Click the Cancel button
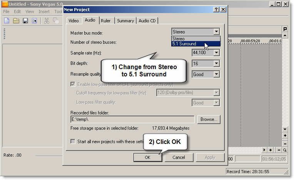294x180 pixels. click(179, 157)
